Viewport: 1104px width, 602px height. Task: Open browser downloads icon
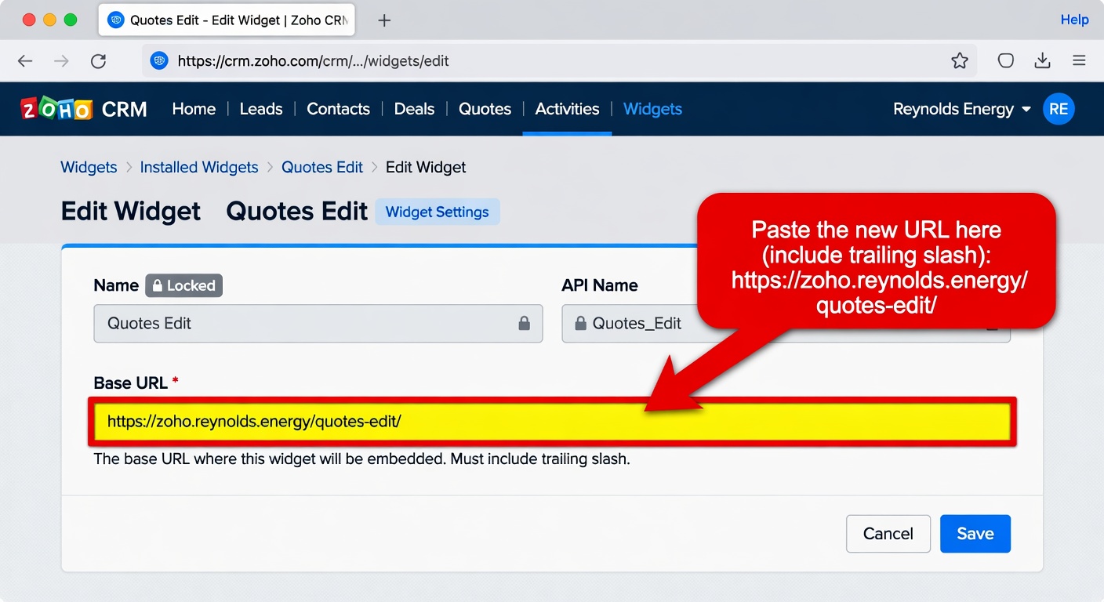(1042, 61)
